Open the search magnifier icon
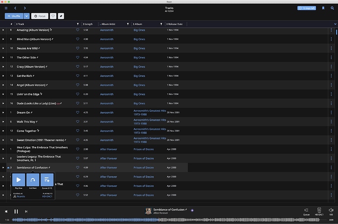Image resolution: width=338 pixels, height=224 pixels. pyautogui.click(x=332, y=8)
